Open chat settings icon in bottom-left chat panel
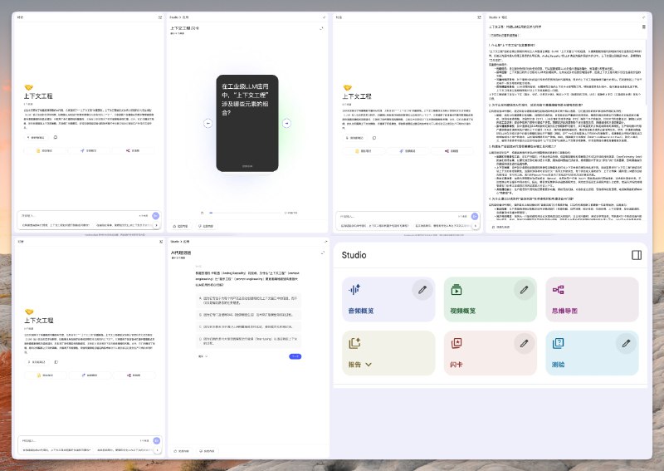 tap(161, 242)
